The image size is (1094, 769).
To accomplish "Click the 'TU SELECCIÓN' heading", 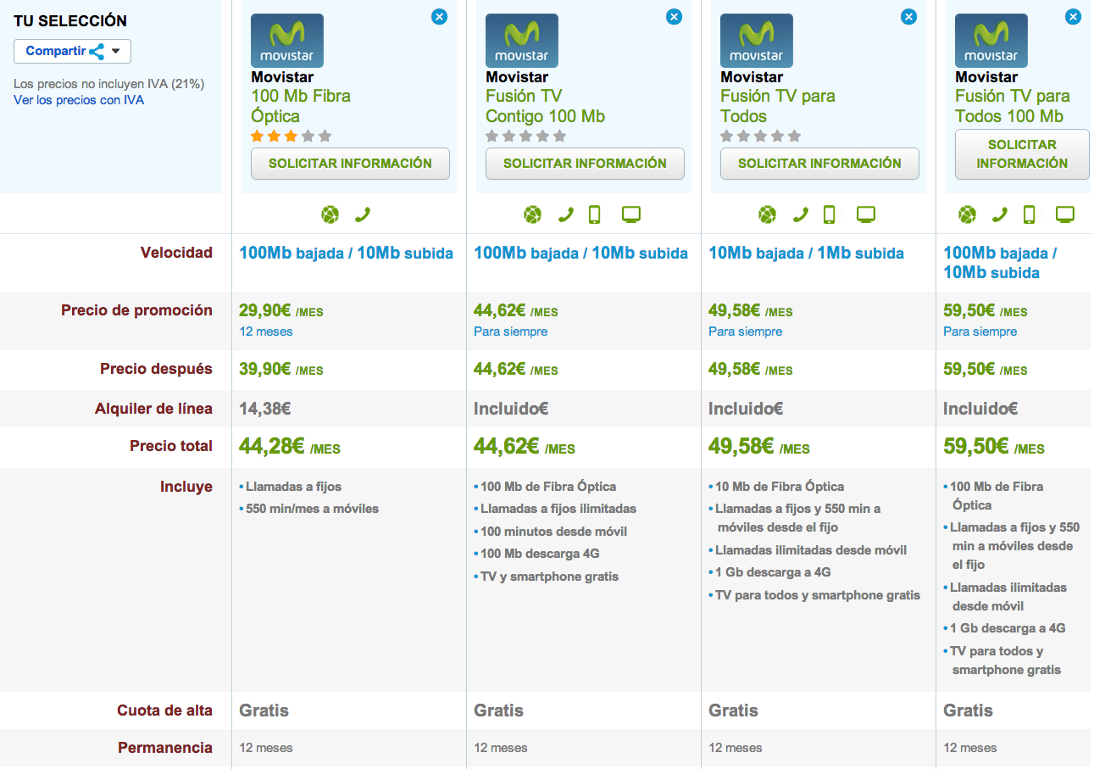I will click(x=70, y=21).
